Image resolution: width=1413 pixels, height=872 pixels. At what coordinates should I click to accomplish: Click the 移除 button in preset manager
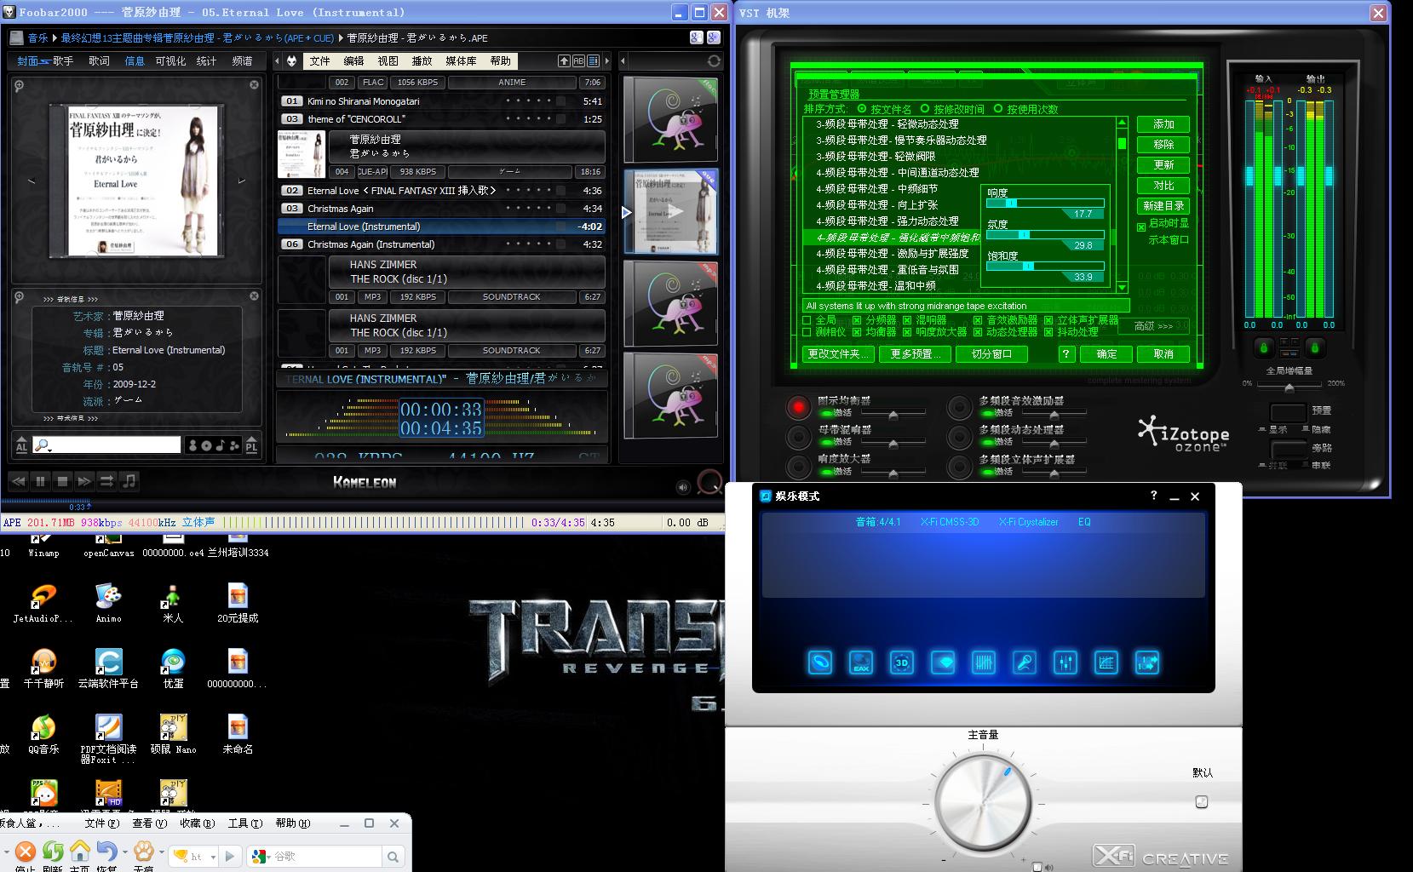pos(1163,144)
